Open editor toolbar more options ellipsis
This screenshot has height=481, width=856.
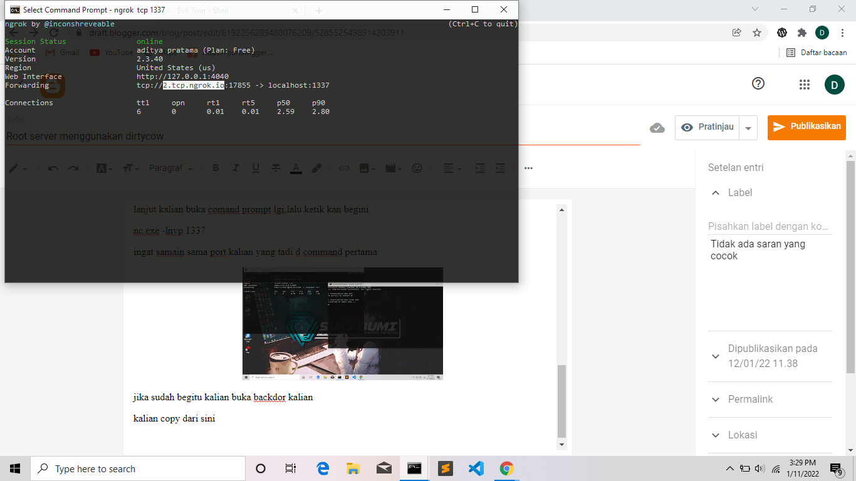tap(528, 168)
